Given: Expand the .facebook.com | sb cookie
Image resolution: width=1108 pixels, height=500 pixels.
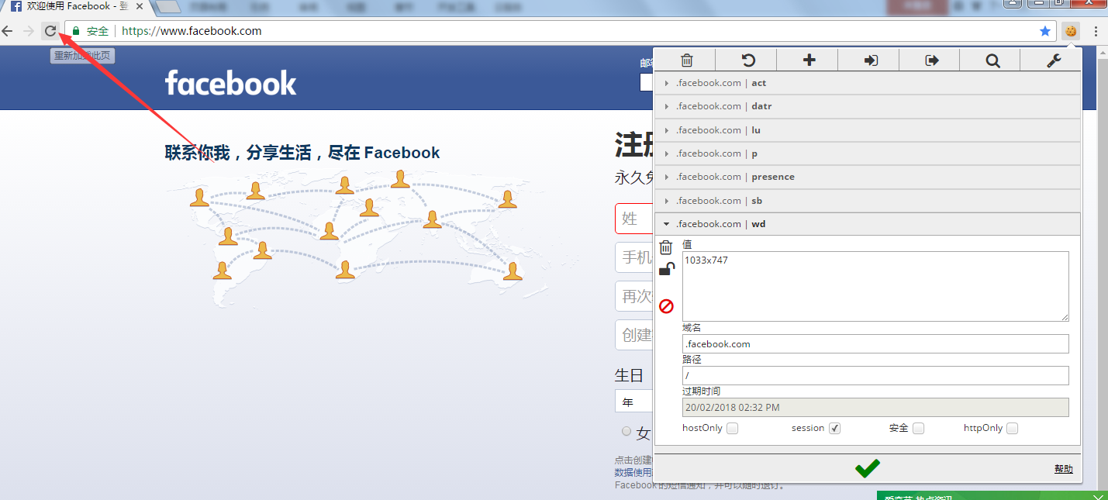Looking at the screenshot, I should click(868, 201).
